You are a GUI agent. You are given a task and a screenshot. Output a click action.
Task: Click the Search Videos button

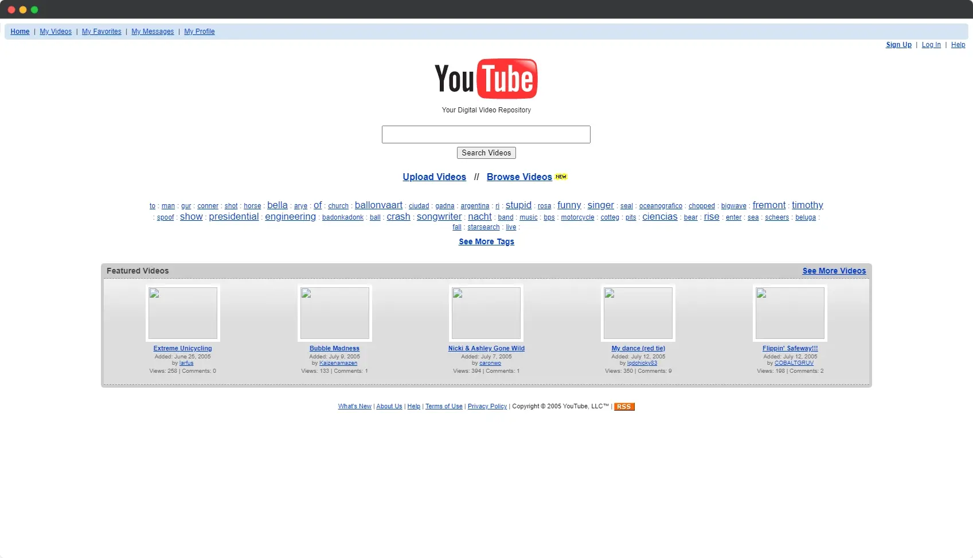coord(486,153)
